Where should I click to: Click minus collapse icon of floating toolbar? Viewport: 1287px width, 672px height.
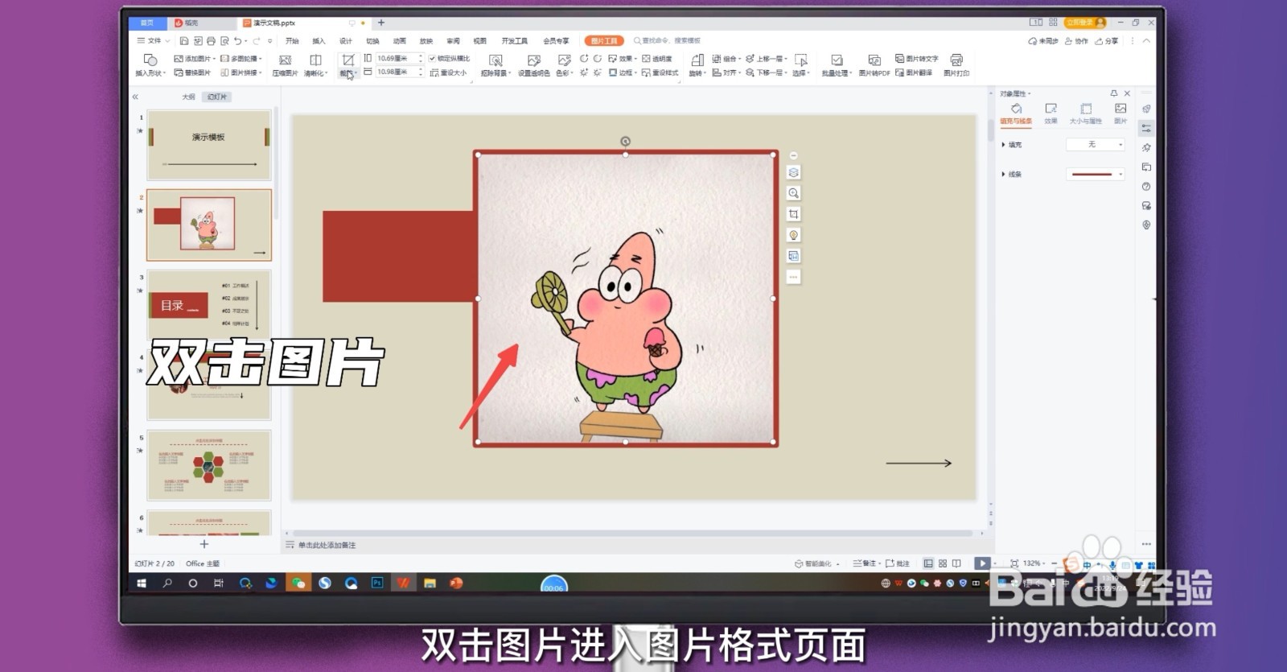coord(793,155)
